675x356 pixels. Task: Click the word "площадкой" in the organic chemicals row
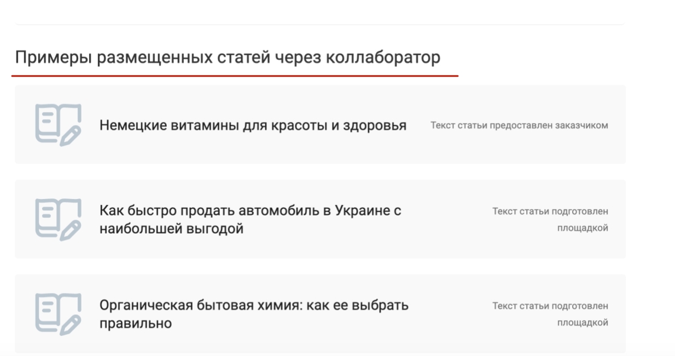click(x=583, y=323)
